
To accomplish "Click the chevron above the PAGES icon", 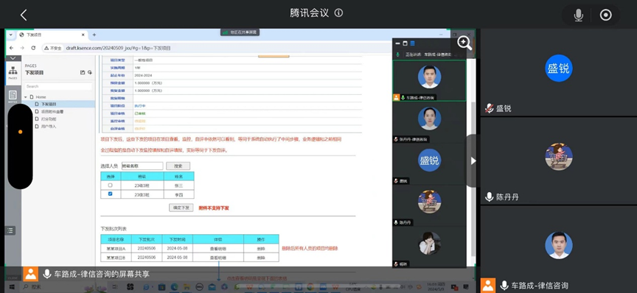I will [13, 59].
